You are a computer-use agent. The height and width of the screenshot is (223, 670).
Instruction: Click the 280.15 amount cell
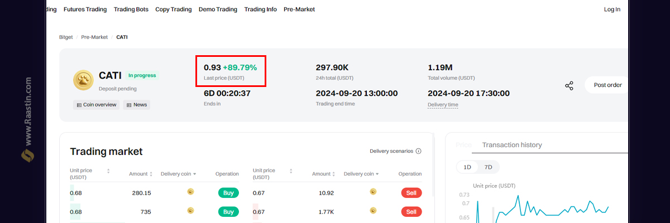(141, 193)
